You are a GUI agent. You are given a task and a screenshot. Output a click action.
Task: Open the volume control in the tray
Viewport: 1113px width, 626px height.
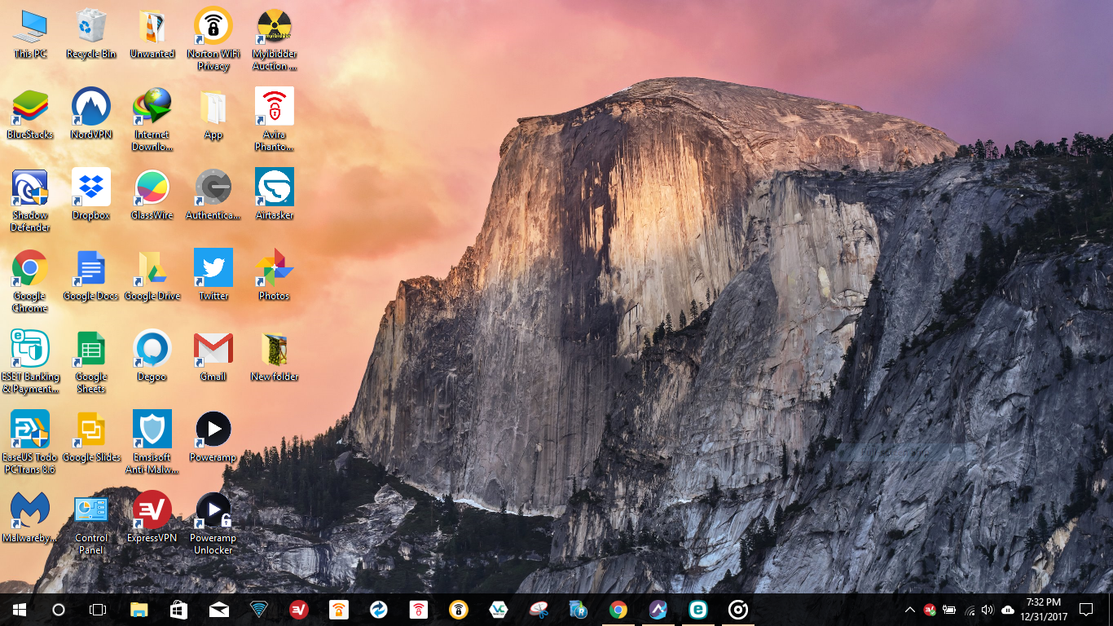(988, 610)
